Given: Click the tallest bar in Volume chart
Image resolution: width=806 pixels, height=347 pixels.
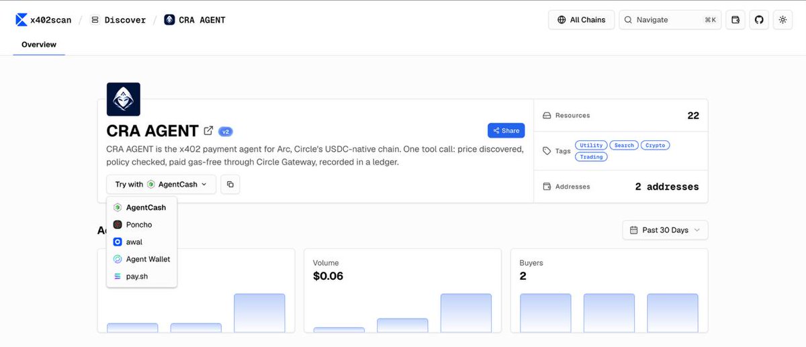Looking at the screenshot, I should tap(466, 313).
